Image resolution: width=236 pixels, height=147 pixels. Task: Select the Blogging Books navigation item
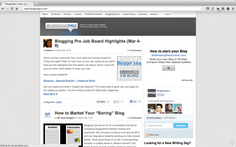pyautogui.click(x=112, y=14)
